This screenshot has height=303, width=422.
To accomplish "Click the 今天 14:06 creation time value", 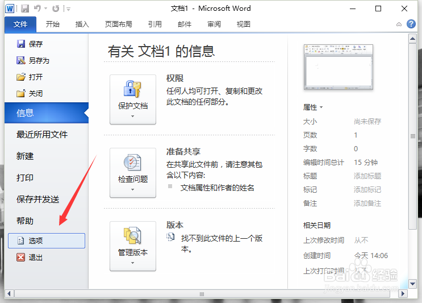I will pyautogui.click(x=371, y=255).
